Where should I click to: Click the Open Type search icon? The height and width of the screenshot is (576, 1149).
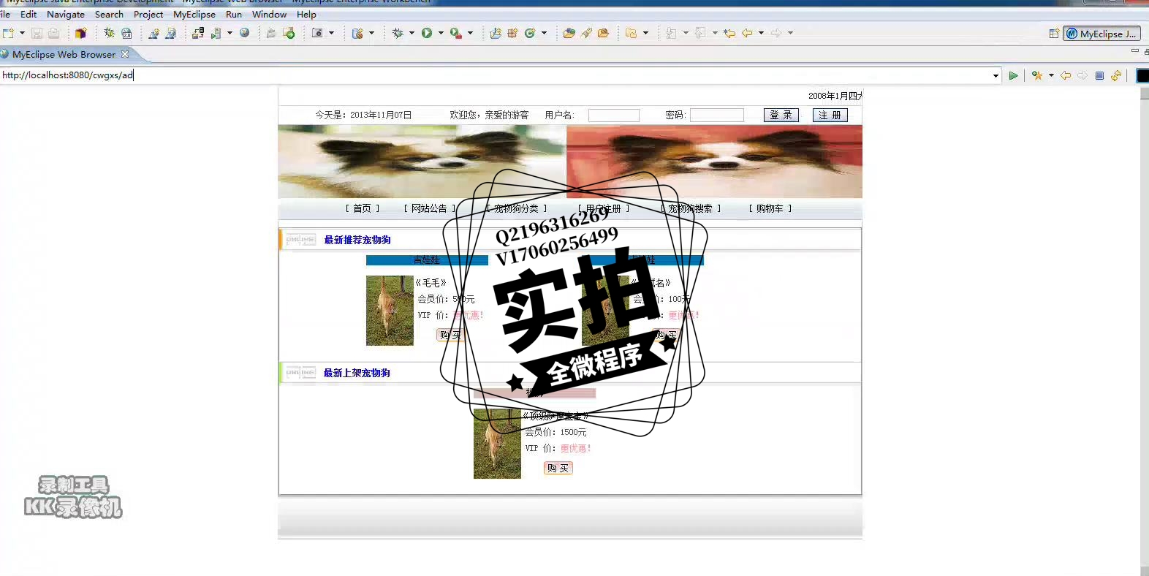click(x=569, y=33)
